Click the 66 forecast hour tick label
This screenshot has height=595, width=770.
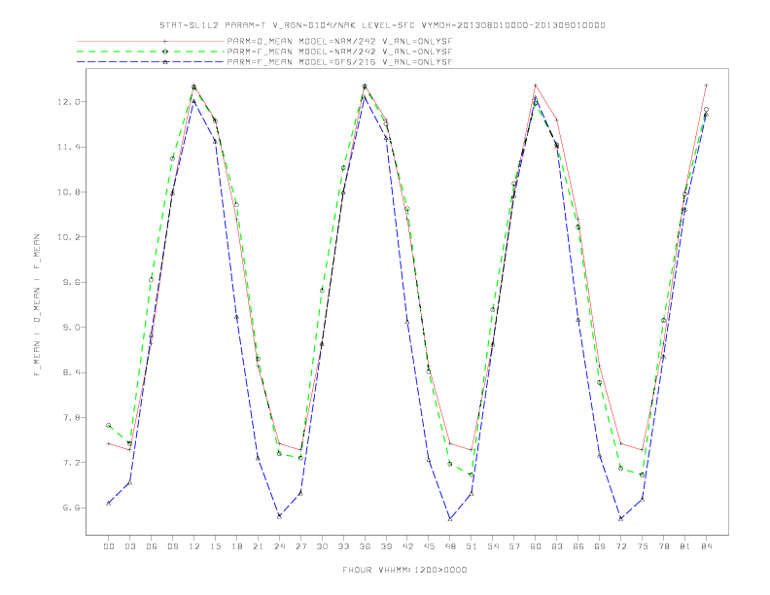pyautogui.click(x=578, y=546)
